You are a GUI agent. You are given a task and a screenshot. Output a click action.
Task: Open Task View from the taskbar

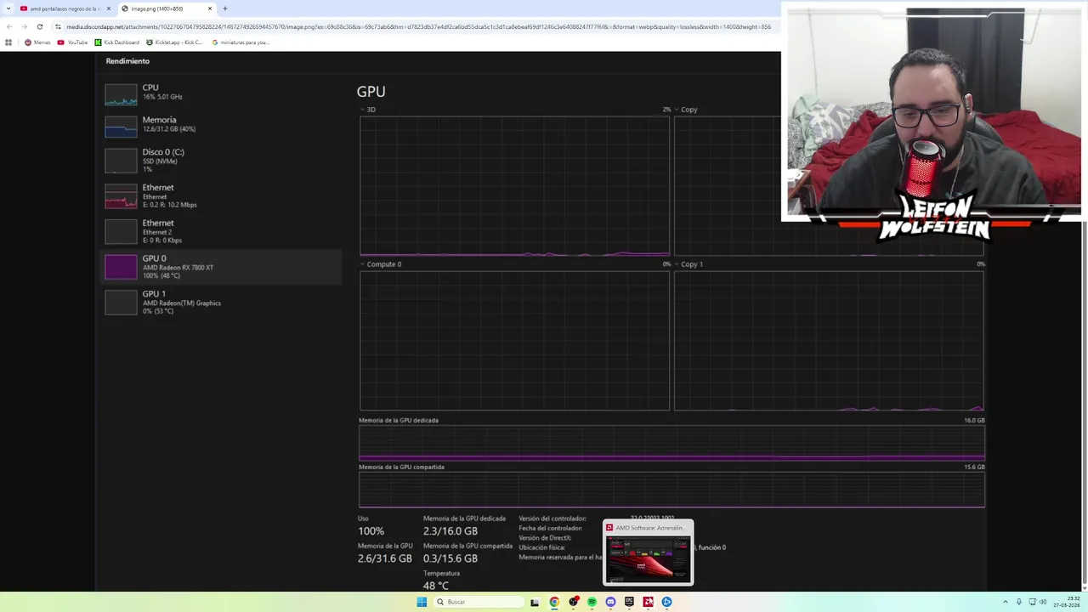(x=535, y=602)
